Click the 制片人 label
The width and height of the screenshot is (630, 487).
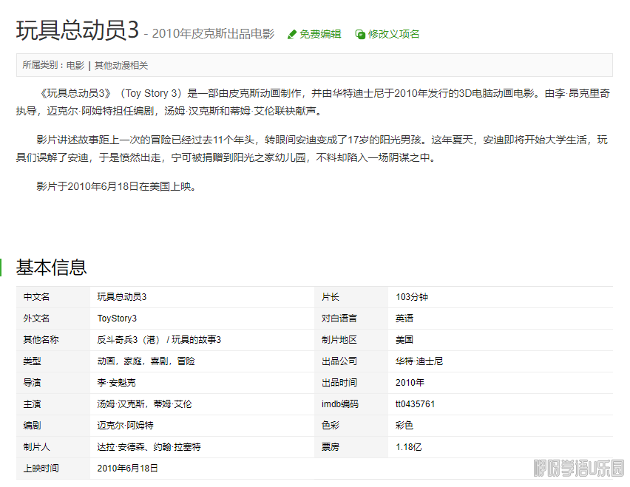click(x=36, y=447)
